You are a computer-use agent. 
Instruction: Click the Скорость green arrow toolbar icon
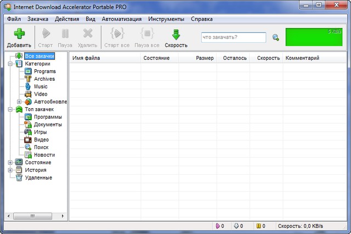[x=176, y=34]
